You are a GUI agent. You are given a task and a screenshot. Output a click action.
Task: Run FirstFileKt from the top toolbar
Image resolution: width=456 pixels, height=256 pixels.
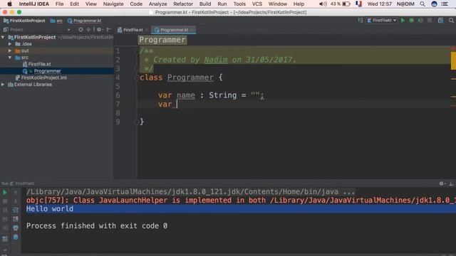point(403,21)
